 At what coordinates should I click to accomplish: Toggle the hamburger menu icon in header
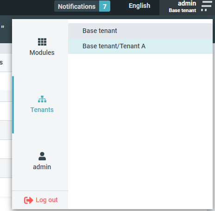(207, 6)
